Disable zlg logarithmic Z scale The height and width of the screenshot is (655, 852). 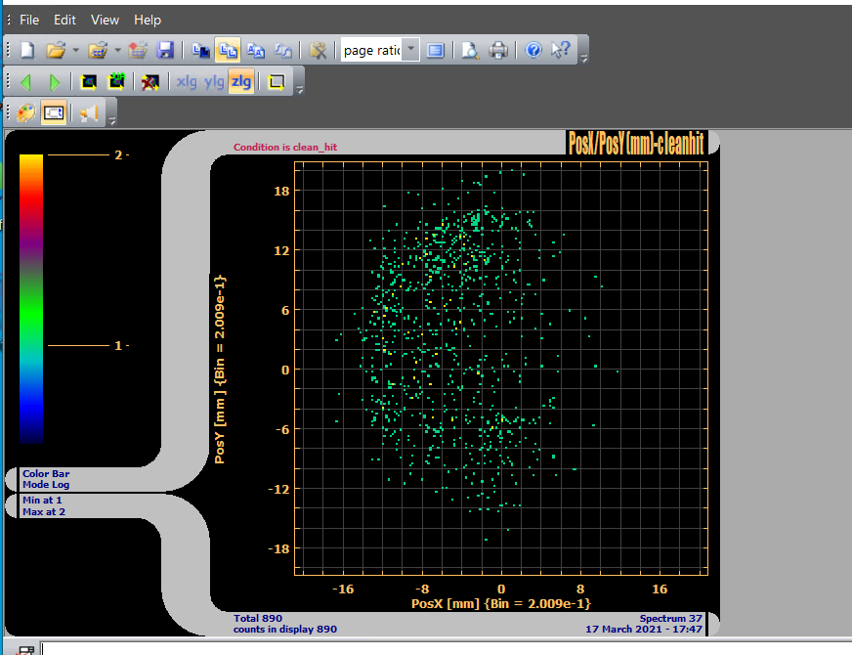pos(240,82)
